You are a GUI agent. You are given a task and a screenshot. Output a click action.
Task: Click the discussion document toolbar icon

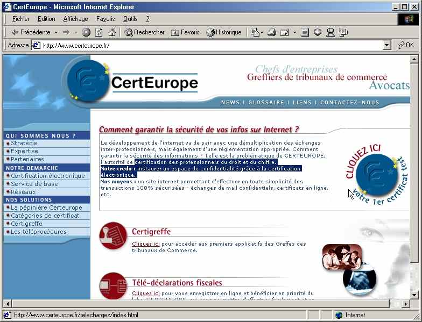pos(305,32)
